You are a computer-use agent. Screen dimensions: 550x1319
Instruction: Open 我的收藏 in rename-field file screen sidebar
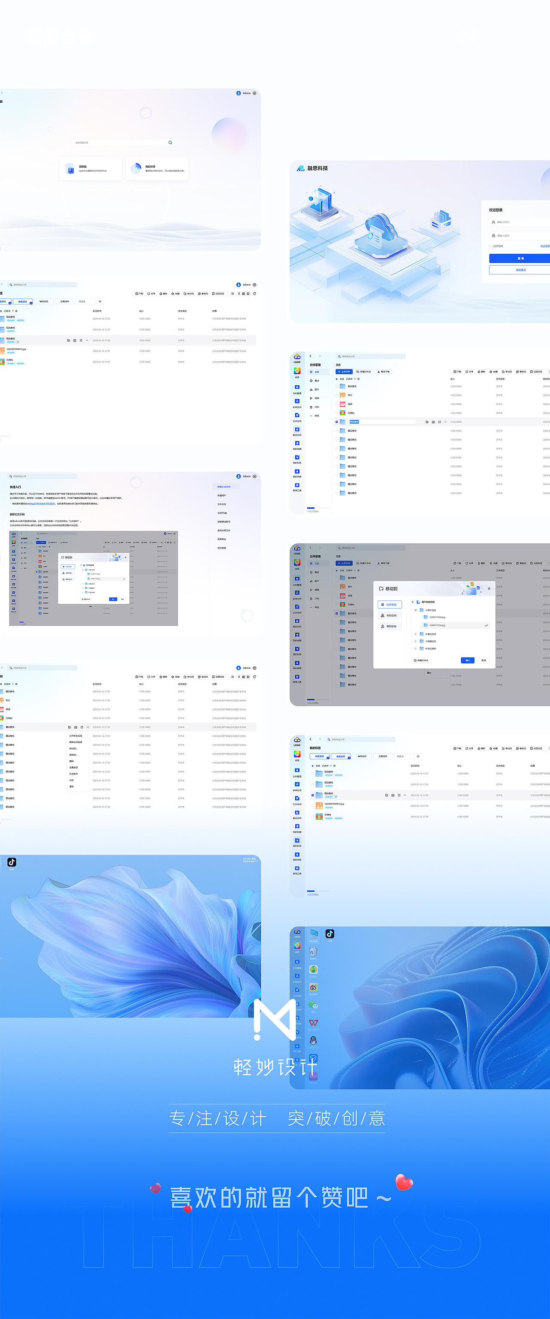click(297, 445)
